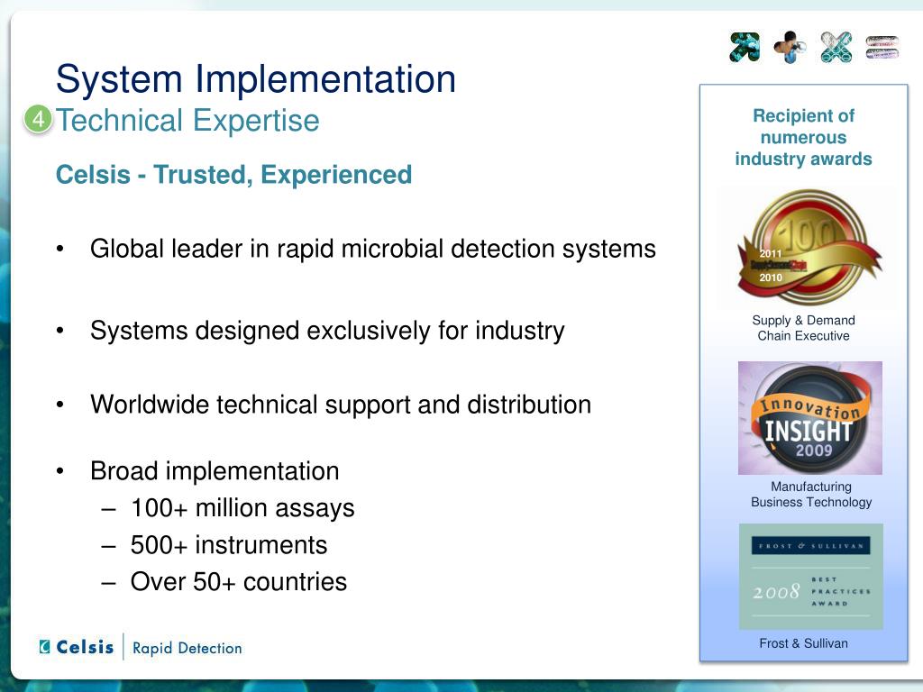This screenshot has height=692, width=923.
Task: Click the subtitle "Technical Expertise"
Action: click(x=187, y=121)
